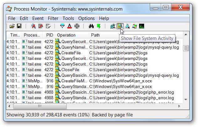Click the 'Showing 30,939 of 298,418 events' status
This screenshot has width=198, height=127.
(x=48, y=115)
